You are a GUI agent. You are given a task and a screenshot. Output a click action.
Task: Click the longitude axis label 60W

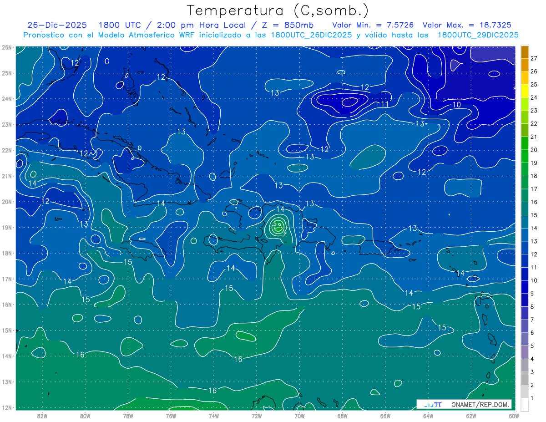click(514, 416)
